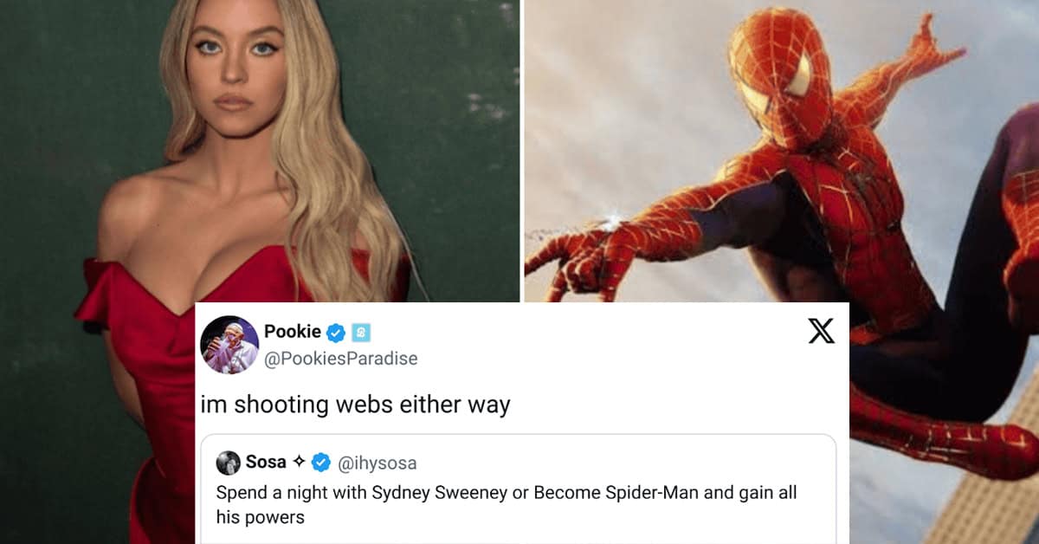
Task: Click the text "im shooting webs either way"
Action: point(356,405)
